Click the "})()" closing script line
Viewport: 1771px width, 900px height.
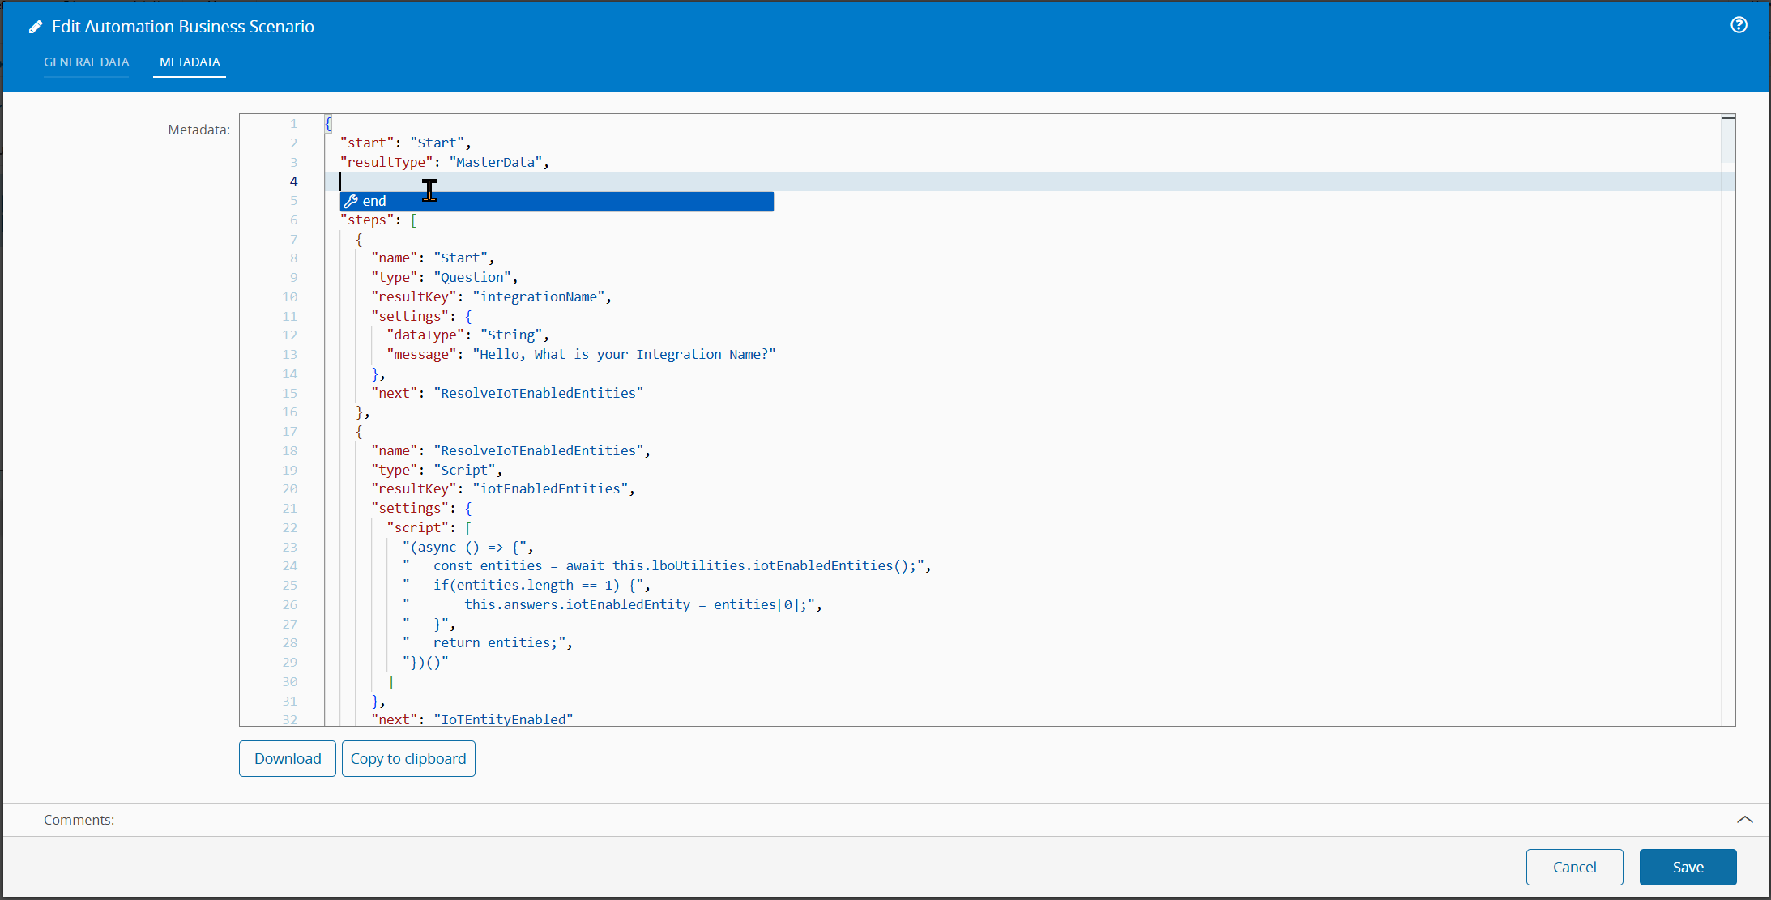(425, 662)
